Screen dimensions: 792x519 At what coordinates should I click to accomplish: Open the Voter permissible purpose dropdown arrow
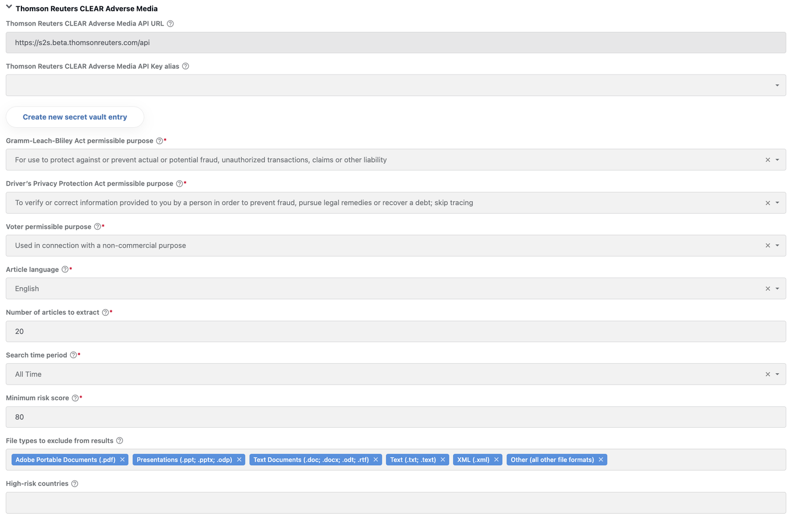[777, 245]
